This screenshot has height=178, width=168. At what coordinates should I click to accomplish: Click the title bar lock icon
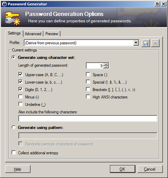coord(4,4)
